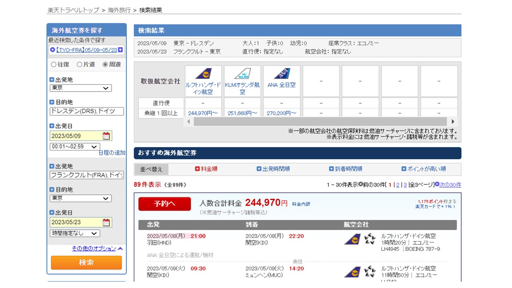This screenshot has height=288, width=512.
Task: Click 海外旅行 breadcrumb link
Action: coord(119,10)
